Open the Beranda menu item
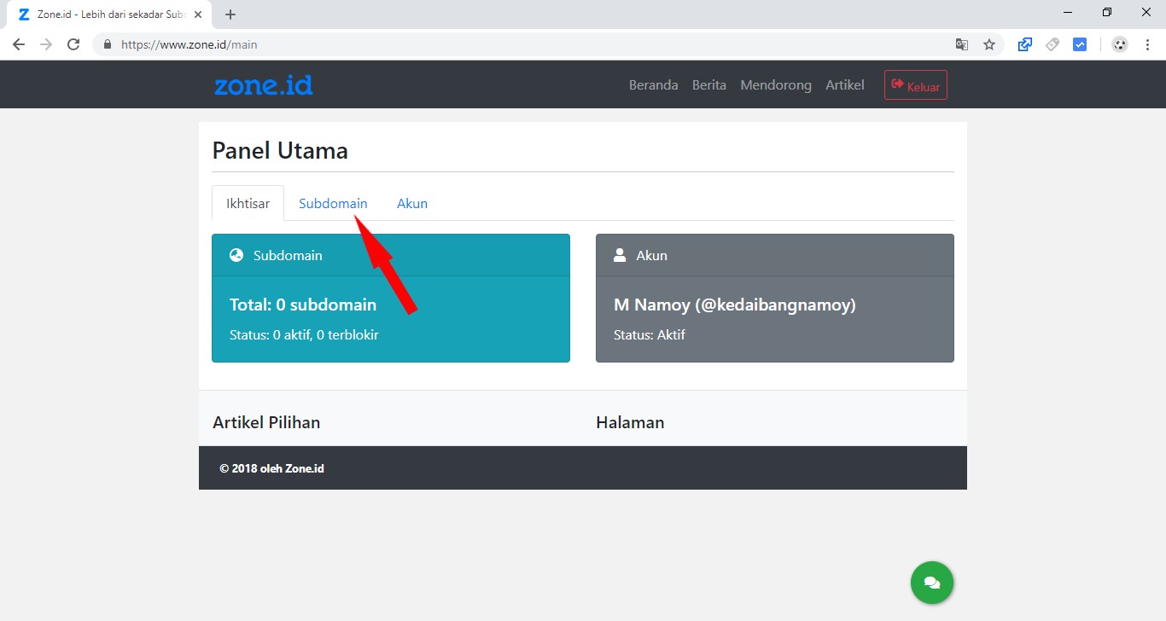1166x621 pixels. click(x=653, y=84)
